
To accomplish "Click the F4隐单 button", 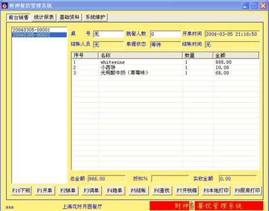I will tap(115, 191).
